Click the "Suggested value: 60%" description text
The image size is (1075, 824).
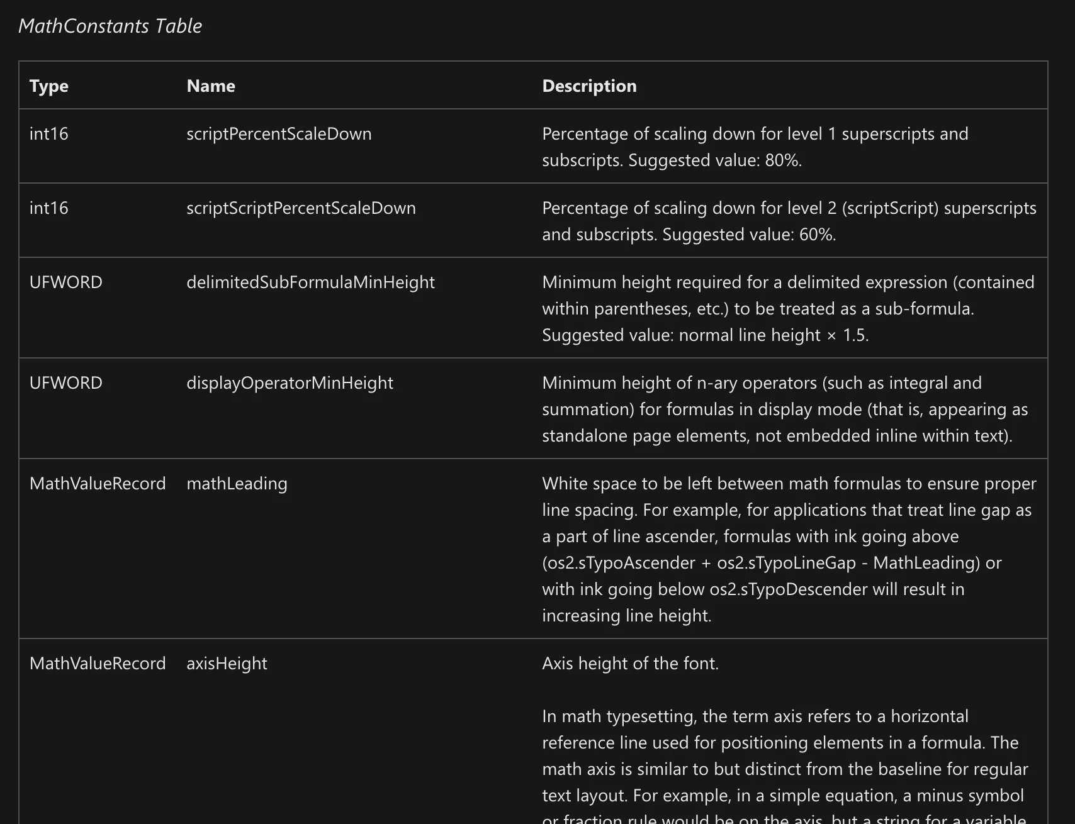tap(749, 235)
